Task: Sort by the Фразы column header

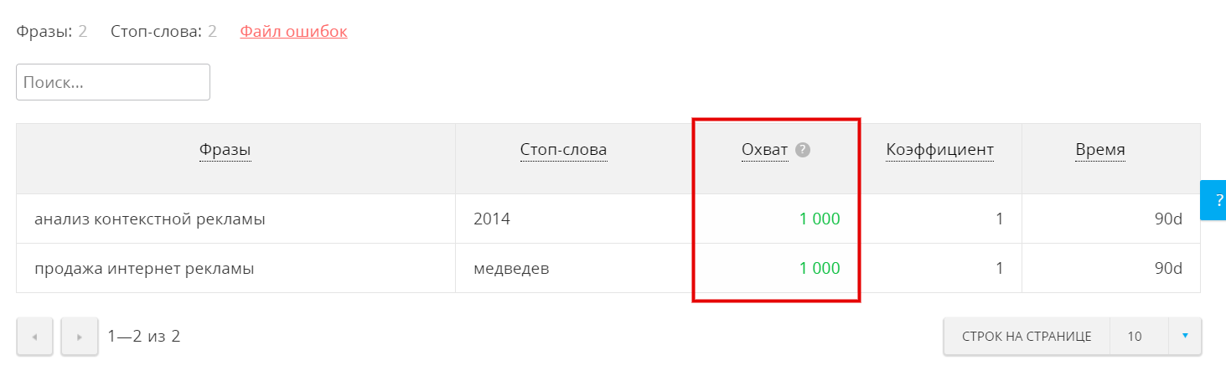Action: coord(225,150)
